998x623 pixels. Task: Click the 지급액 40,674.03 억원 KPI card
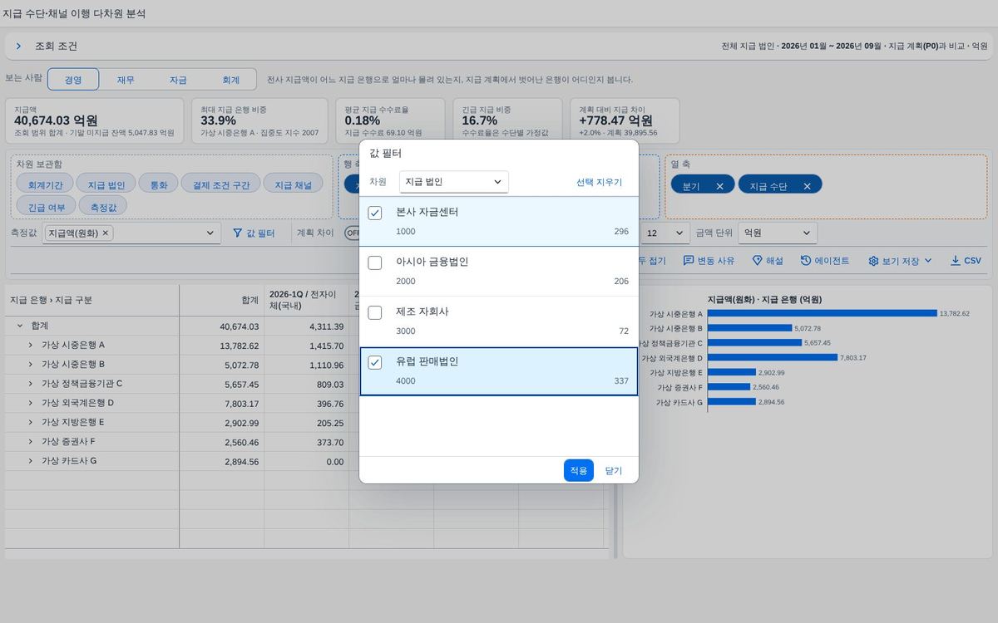(95, 120)
